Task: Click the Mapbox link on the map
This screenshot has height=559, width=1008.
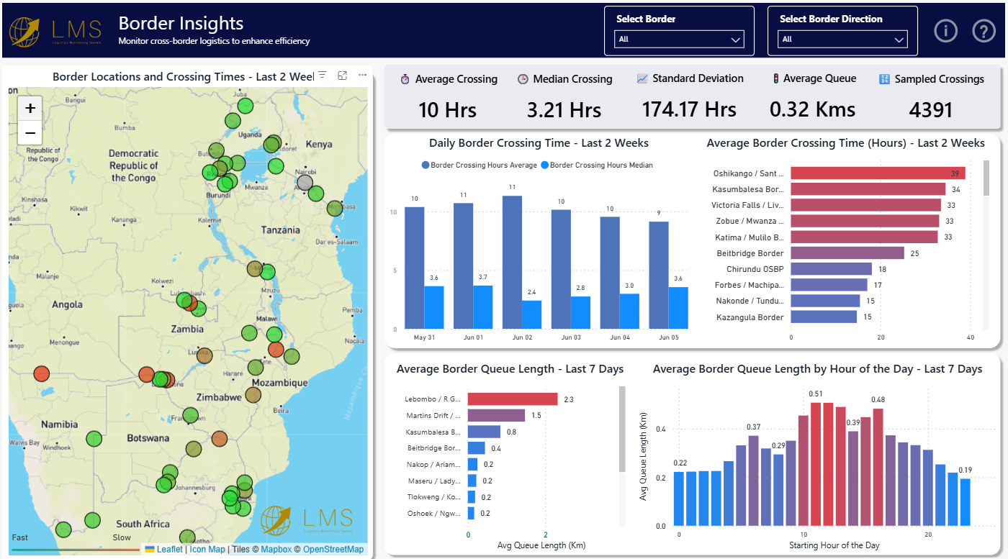Action: (x=276, y=550)
